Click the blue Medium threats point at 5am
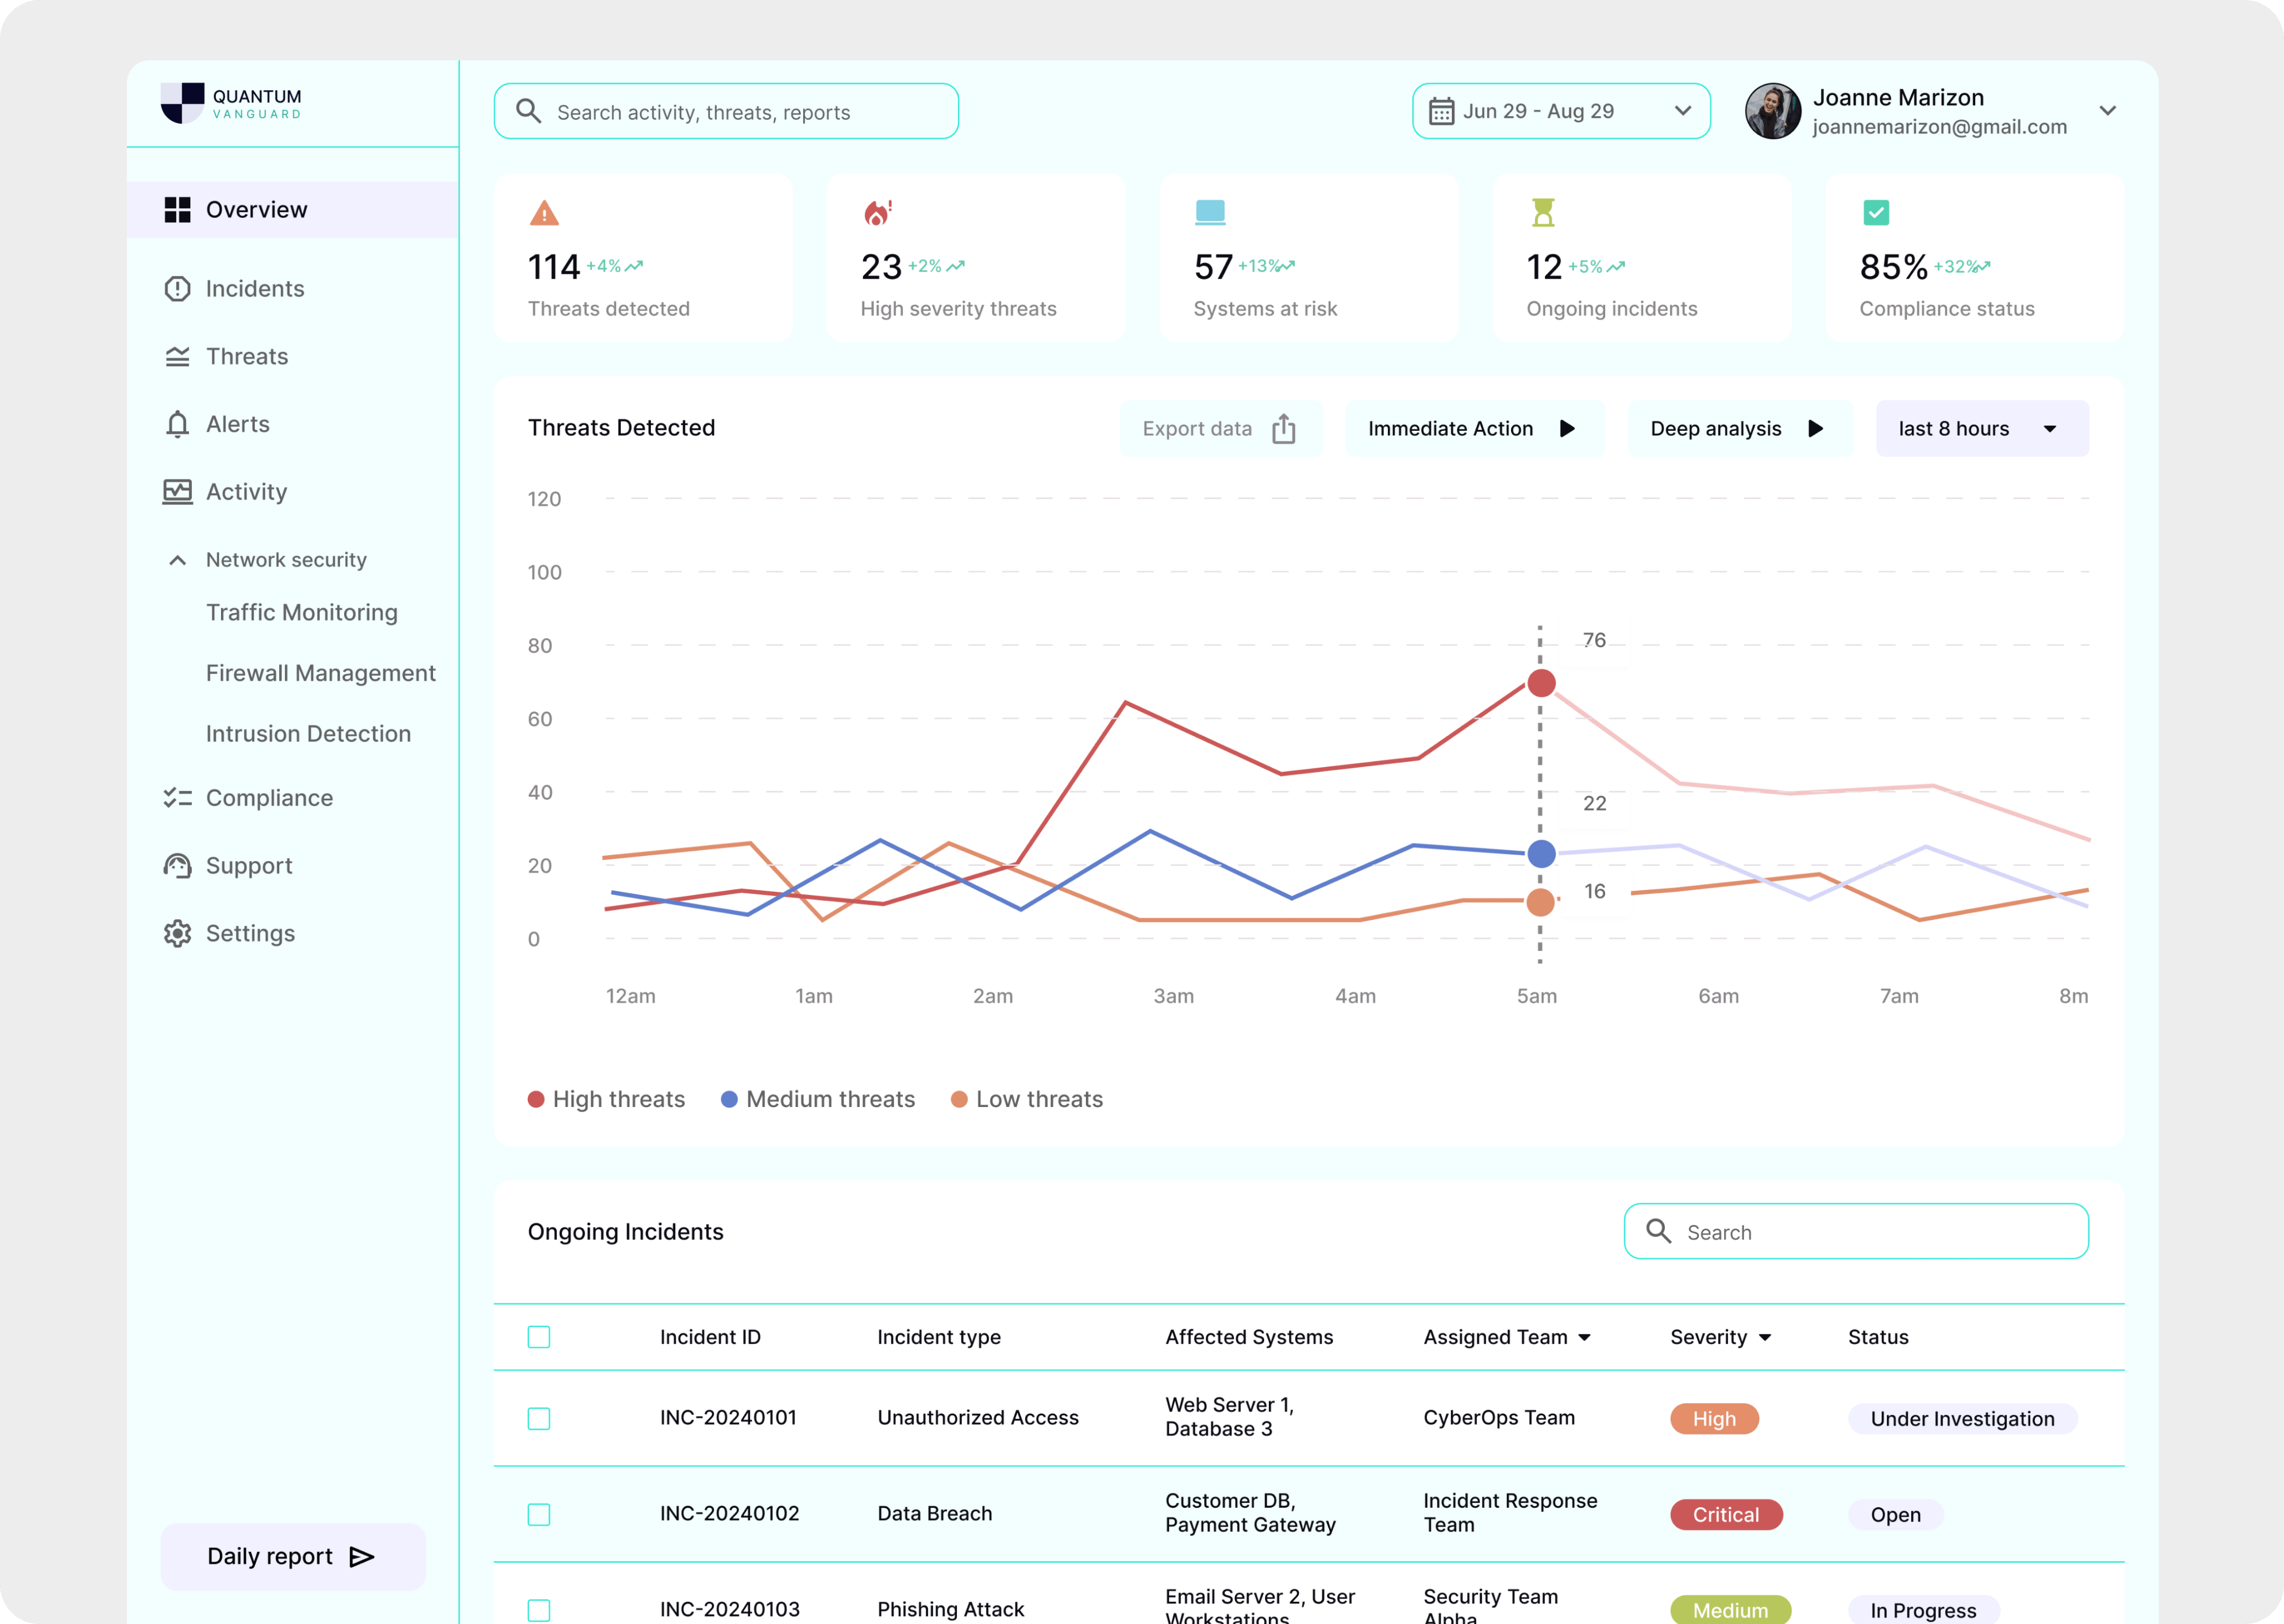 pos(1541,853)
